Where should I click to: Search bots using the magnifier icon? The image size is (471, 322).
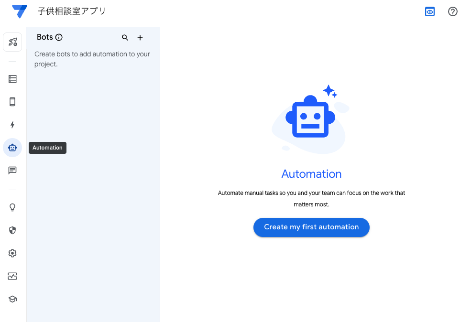[125, 37]
